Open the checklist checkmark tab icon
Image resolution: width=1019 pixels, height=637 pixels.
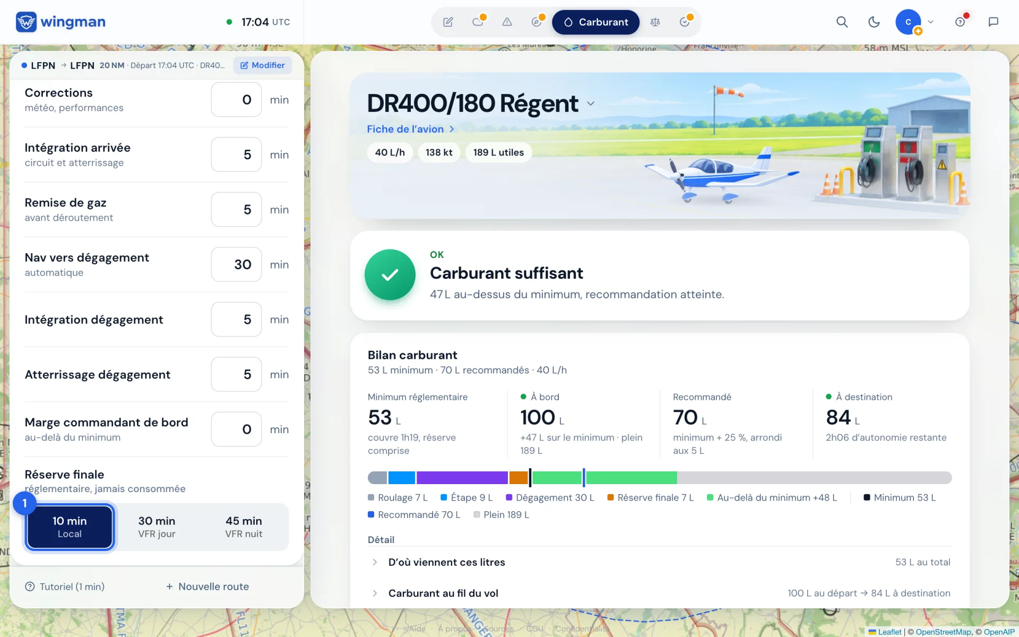(x=685, y=22)
